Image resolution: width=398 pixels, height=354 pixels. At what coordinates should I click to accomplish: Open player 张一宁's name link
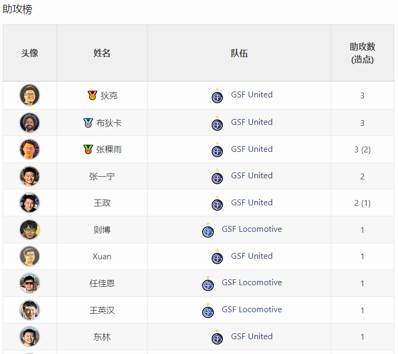(102, 176)
